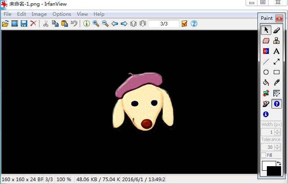Open the View menu
Viewport: 288px width, 184px height.
pyautogui.click(x=82, y=14)
